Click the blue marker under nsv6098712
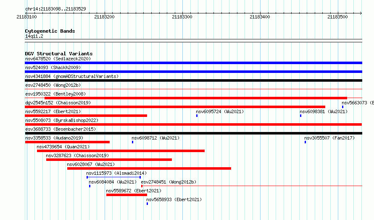The width and height of the screenshot is (374, 220). point(133,142)
